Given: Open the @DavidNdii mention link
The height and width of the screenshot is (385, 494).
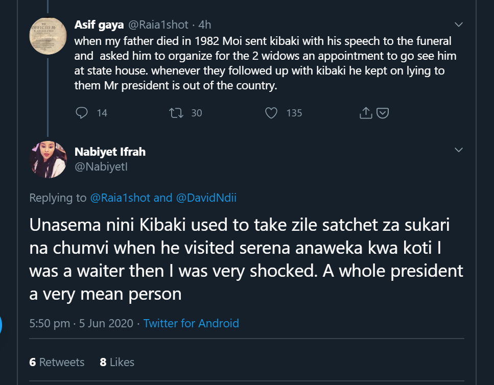Looking at the screenshot, I should click(x=206, y=198).
